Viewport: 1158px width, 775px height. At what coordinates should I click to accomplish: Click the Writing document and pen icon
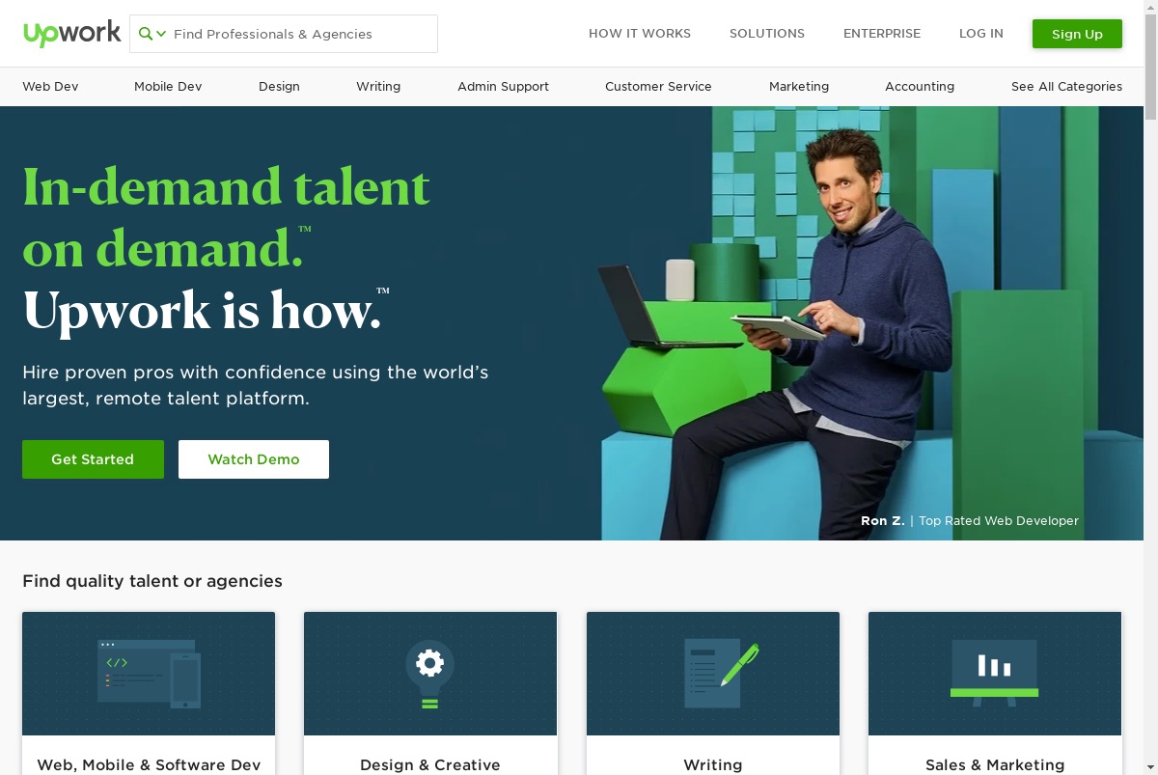pos(721,674)
